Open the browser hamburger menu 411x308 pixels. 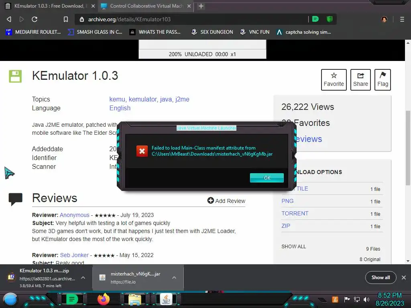[402, 19]
